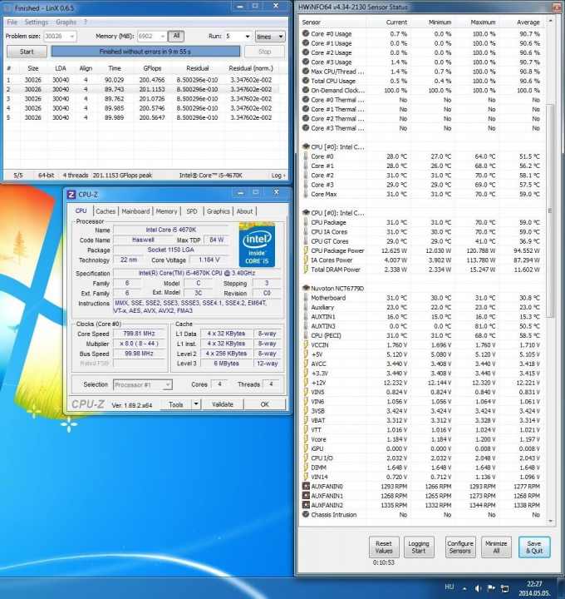Click the Stop button in LinX
565x599 pixels.
pos(264,52)
